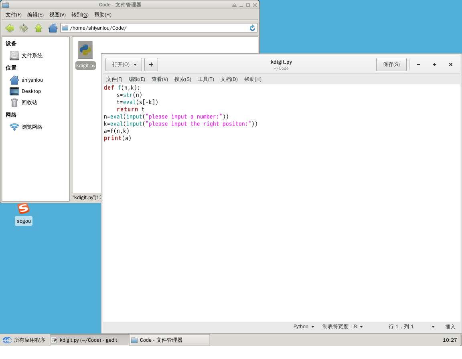Viewport: 462px width, 359px height.
Task: Click the /home/shiyanlou/Code/ path field
Action: pyautogui.click(x=158, y=28)
